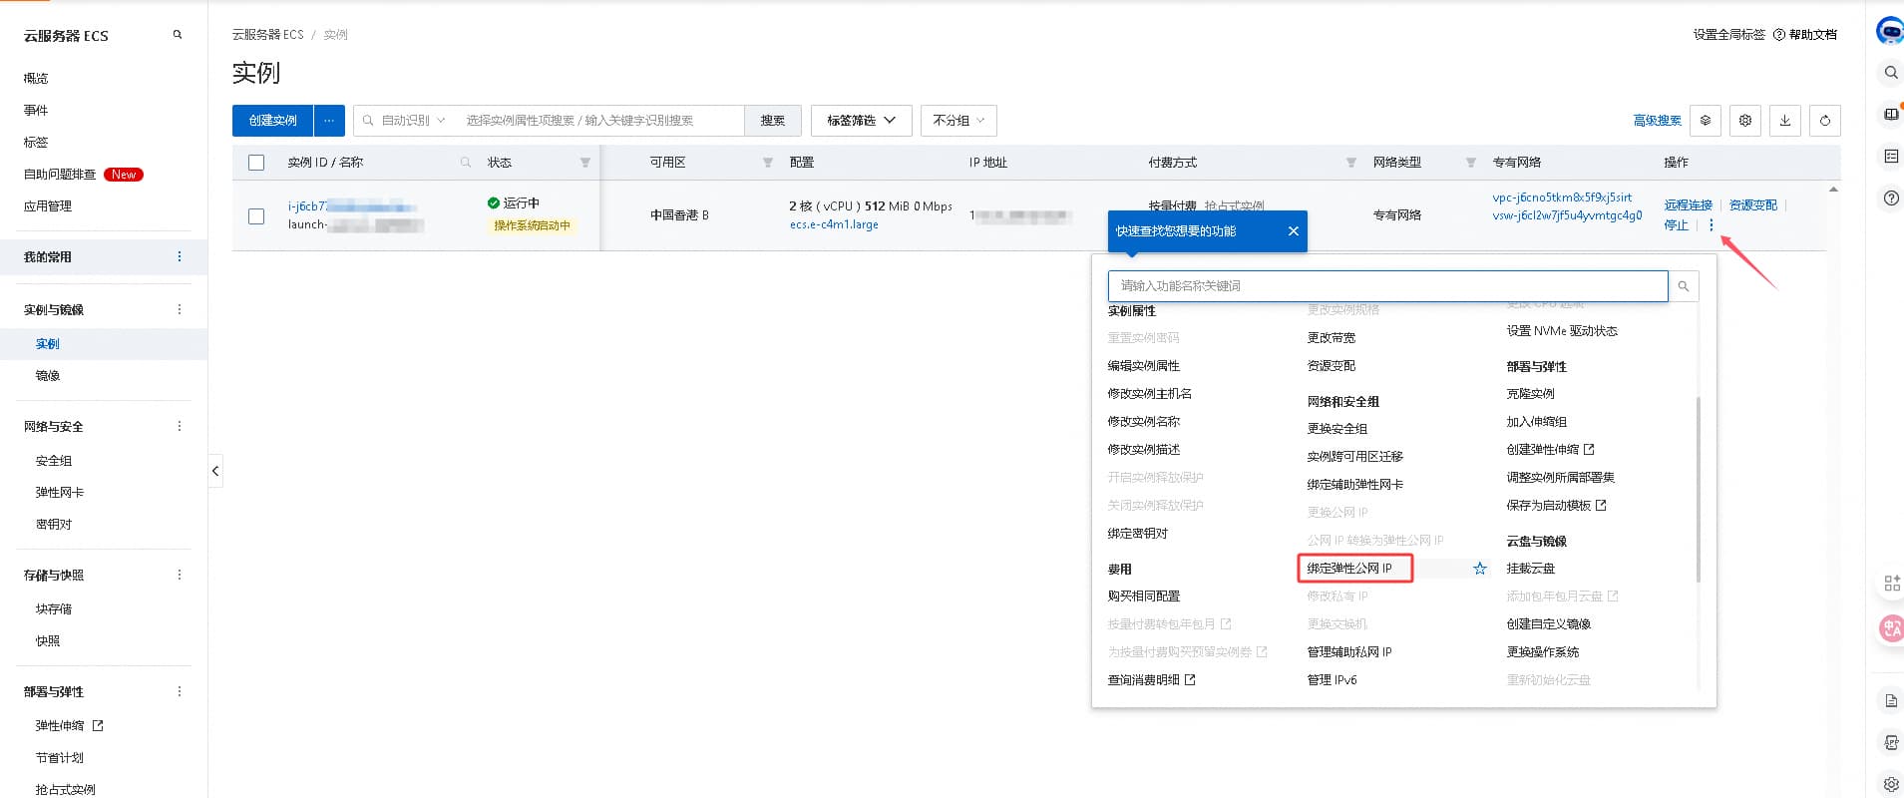Screen dimensions: 1904x798
Task: Star the 绑定弹性公网 IP function
Action: pyautogui.click(x=1480, y=569)
